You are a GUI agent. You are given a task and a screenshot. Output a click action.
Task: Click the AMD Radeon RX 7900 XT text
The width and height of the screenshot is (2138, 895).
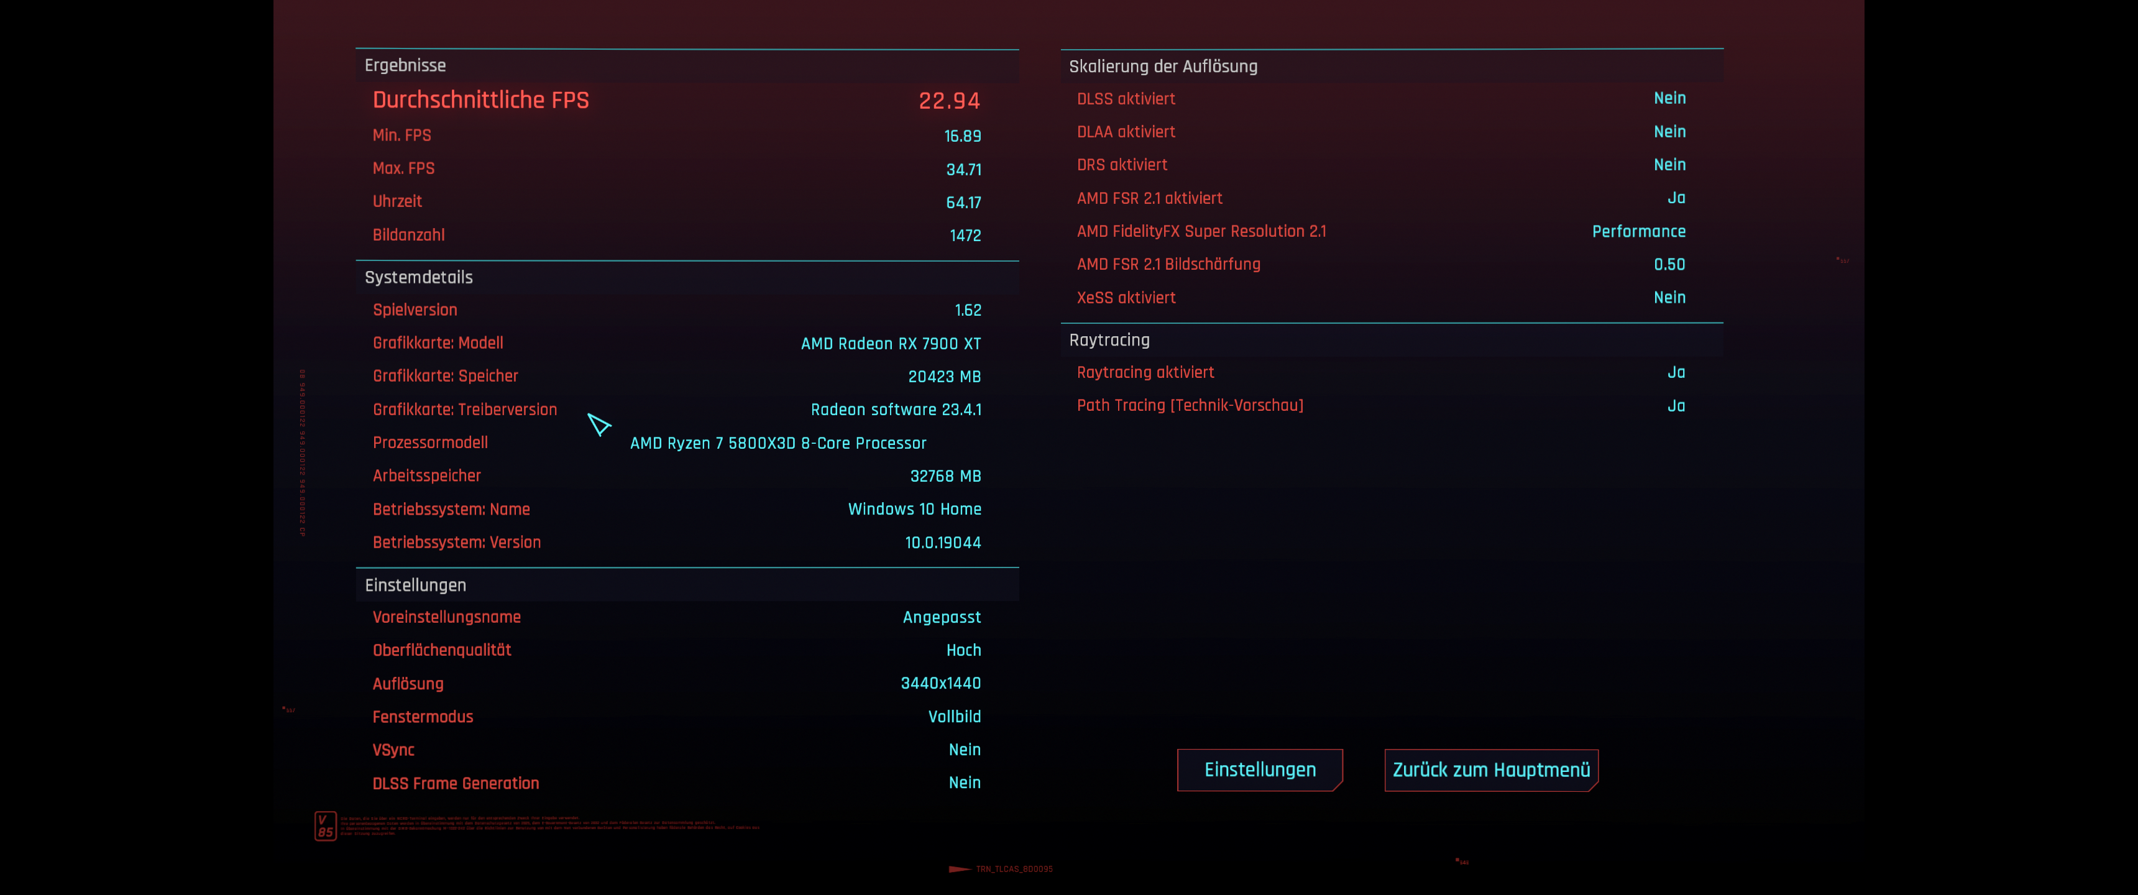pos(890,344)
